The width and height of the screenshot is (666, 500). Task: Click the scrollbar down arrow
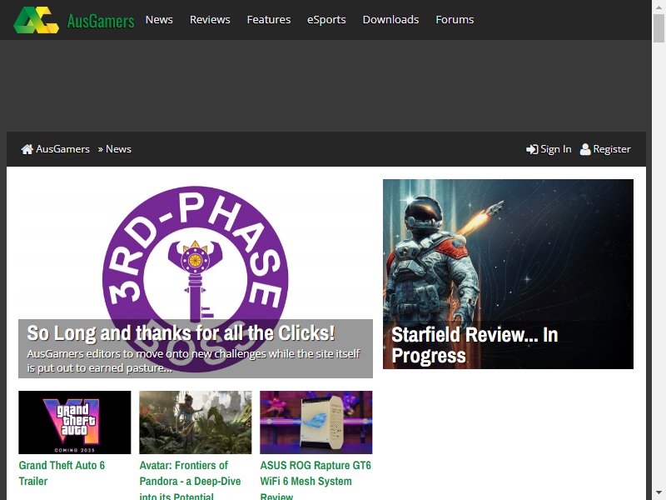pyautogui.click(x=659, y=492)
